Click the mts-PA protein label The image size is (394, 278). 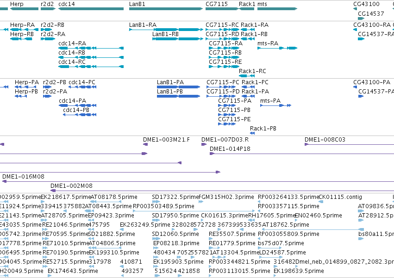tap(270, 101)
